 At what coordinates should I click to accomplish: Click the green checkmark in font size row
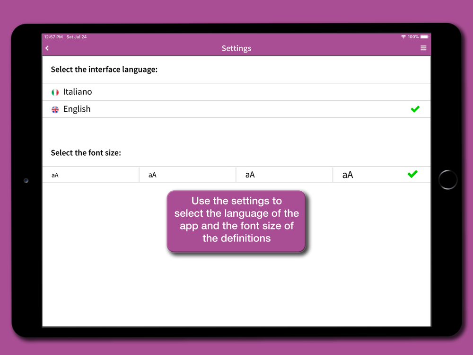click(x=412, y=174)
